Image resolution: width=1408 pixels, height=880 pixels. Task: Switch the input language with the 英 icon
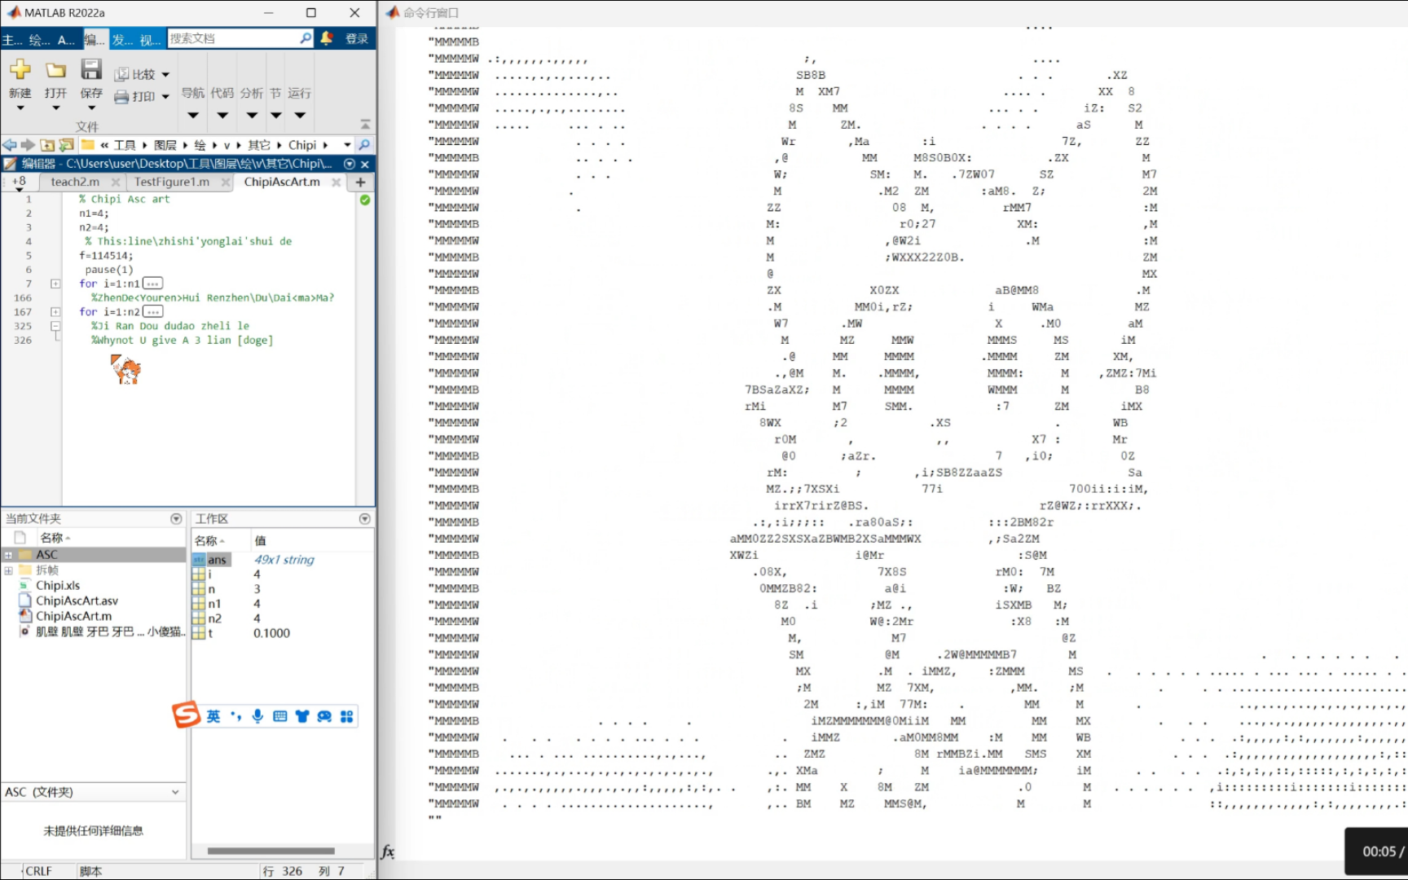[x=213, y=716]
